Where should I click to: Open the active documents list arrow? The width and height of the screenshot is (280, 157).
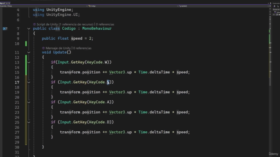pyautogui.click(x=268, y=3)
